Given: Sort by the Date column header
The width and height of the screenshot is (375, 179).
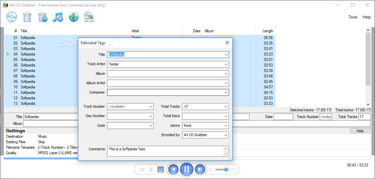Looking at the screenshot, I should click(x=193, y=31).
